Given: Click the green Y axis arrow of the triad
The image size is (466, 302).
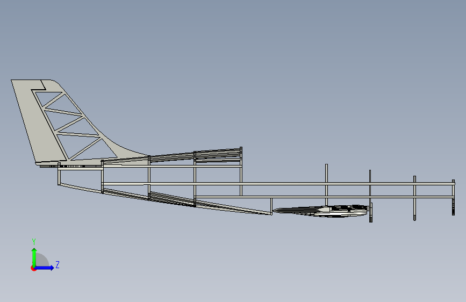Looking at the screenshot, I should (x=34, y=257).
